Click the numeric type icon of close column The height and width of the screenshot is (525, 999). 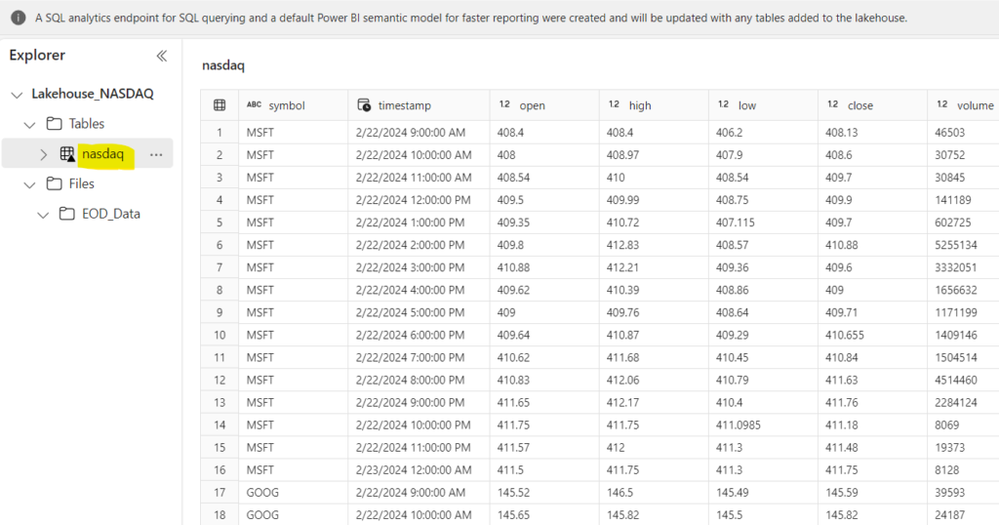pyautogui.click(x=833, y=104)
